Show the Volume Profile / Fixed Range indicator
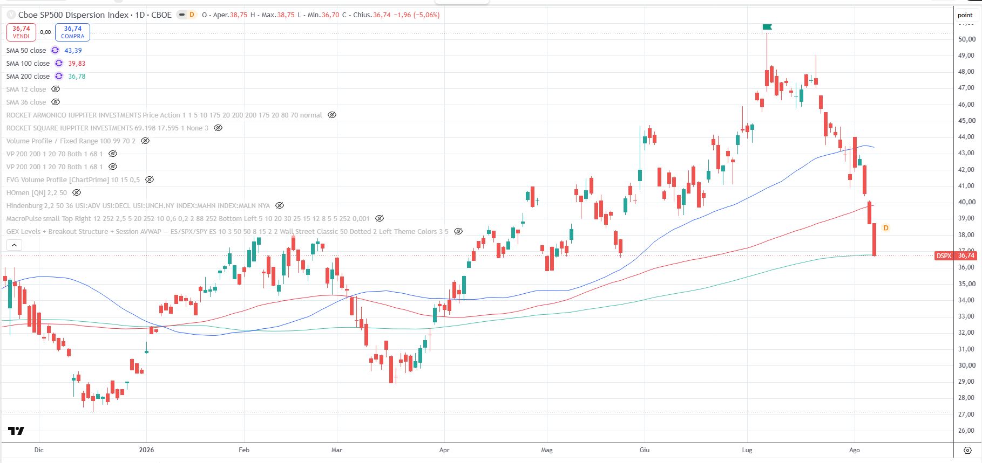The height and width of the screenshot is (463, 982). [145, 141]
